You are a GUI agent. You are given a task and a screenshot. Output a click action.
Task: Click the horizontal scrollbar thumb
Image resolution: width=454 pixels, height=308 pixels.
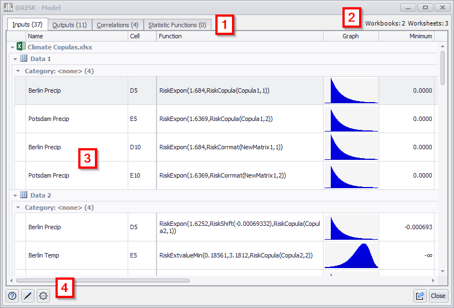click(103, 280)
